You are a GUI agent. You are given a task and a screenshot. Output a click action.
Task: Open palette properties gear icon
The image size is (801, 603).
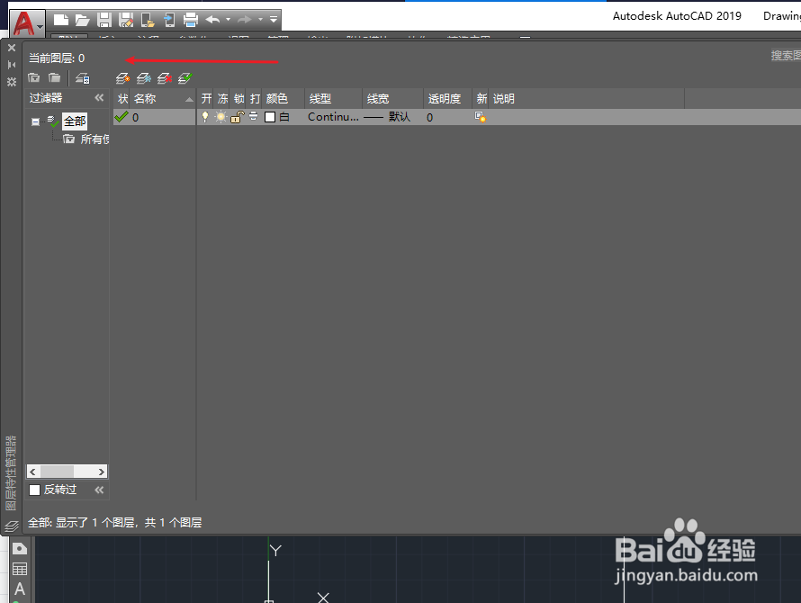coord(11,82)
